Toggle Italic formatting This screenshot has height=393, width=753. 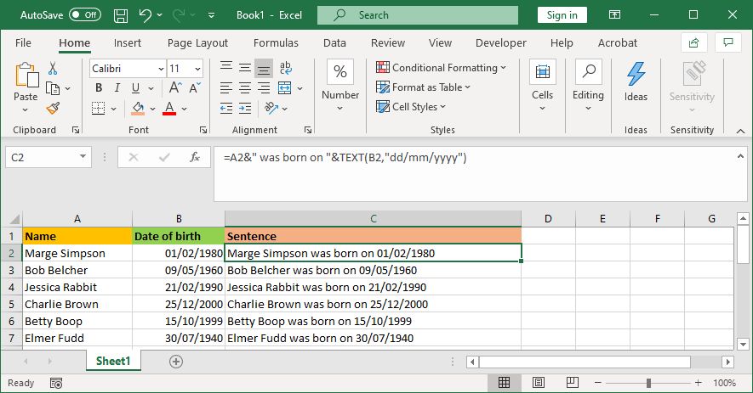118,87
